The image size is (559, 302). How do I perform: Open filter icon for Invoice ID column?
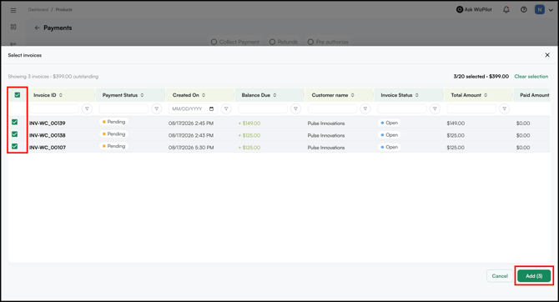click(x=87, y=108)
